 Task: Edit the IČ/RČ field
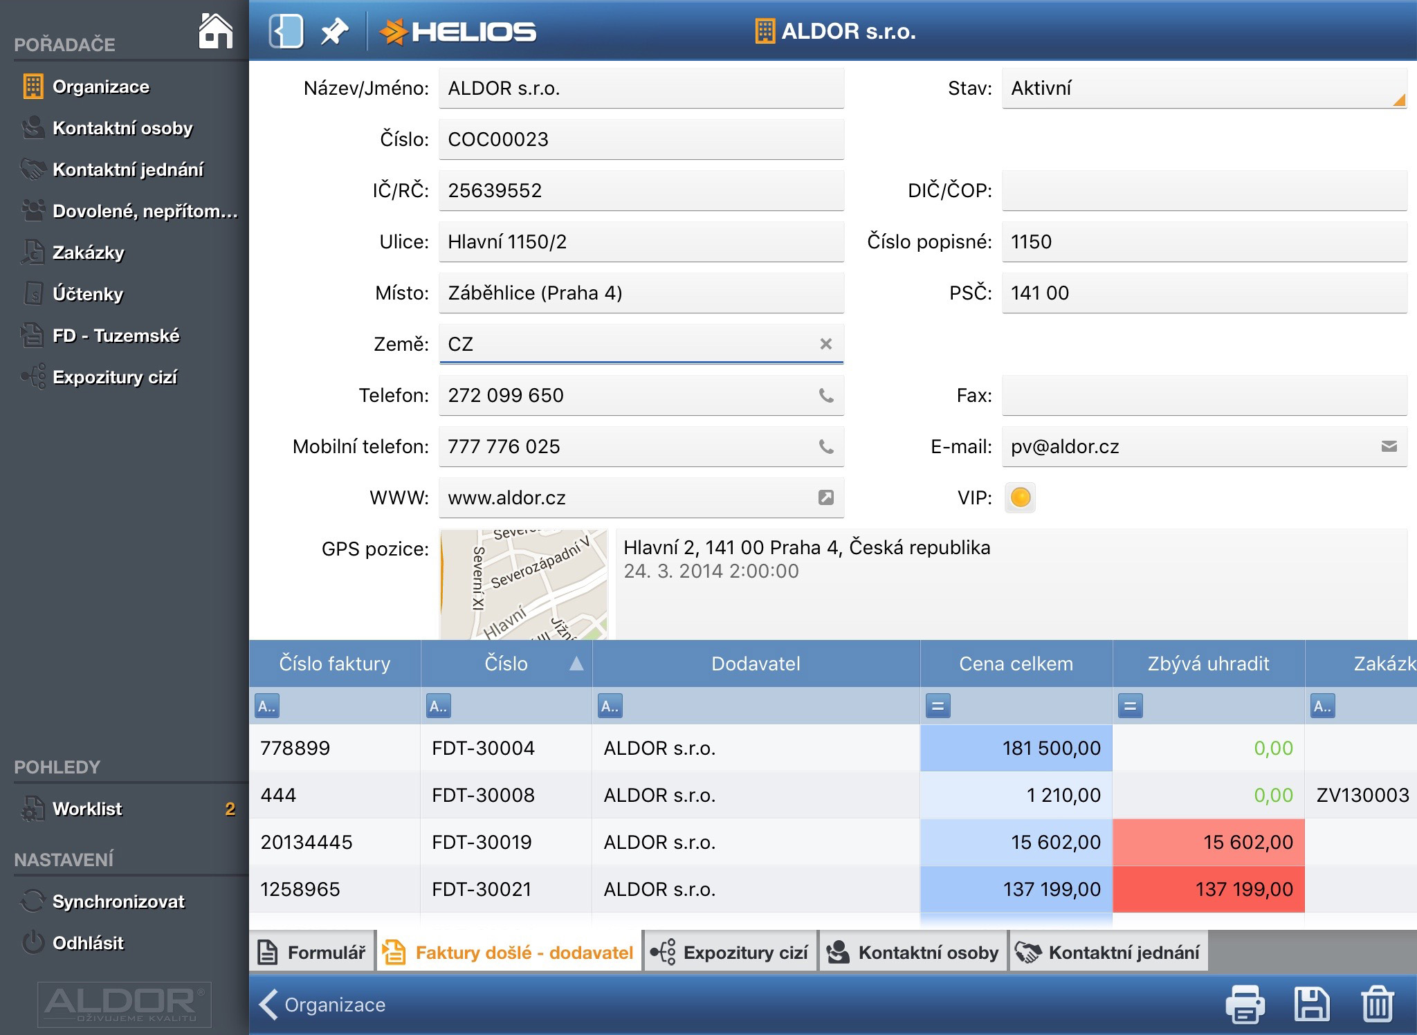[x=641, y=190]
